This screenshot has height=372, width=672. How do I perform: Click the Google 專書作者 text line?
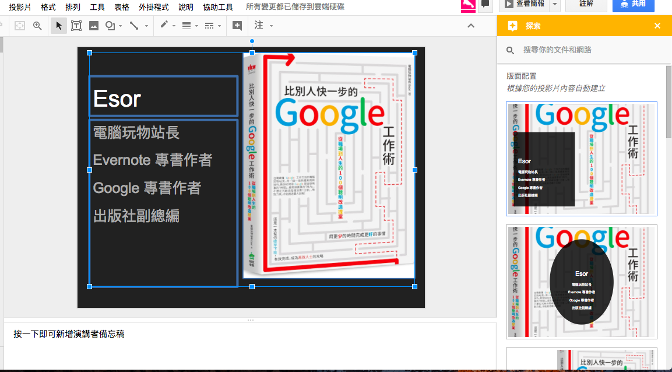click(147, 188)
